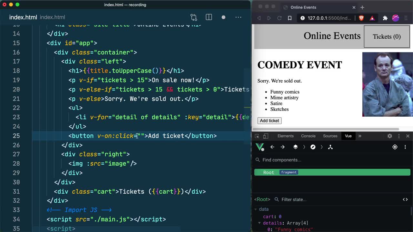Screen dimensions: 413x232
Task: Split the editor to the right
Action: [x=209, y=17]
